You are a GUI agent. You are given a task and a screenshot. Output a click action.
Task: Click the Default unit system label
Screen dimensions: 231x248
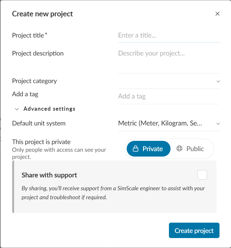point(39,123)
